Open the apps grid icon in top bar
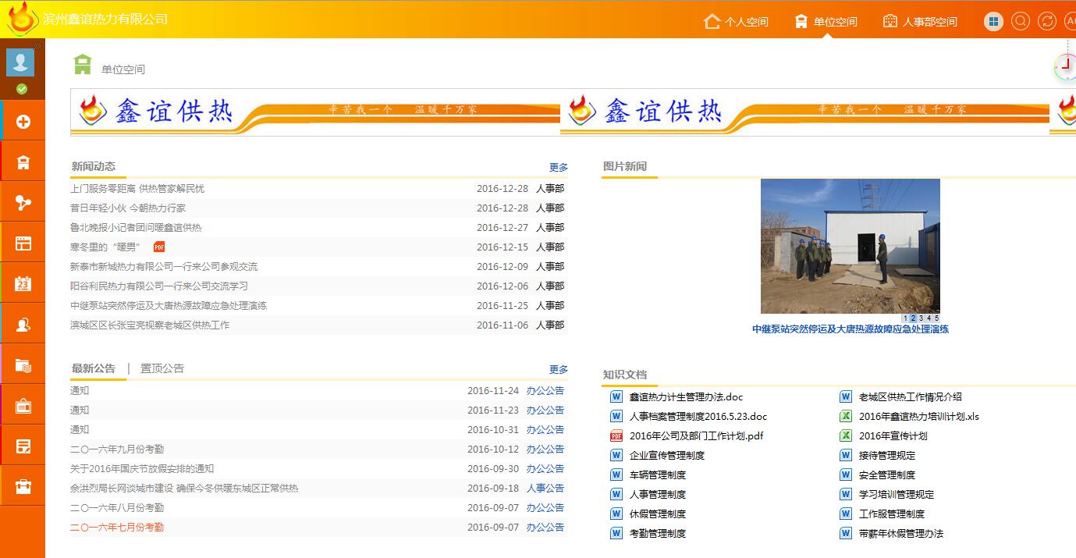1076x558 pixels. pos(993,21)
